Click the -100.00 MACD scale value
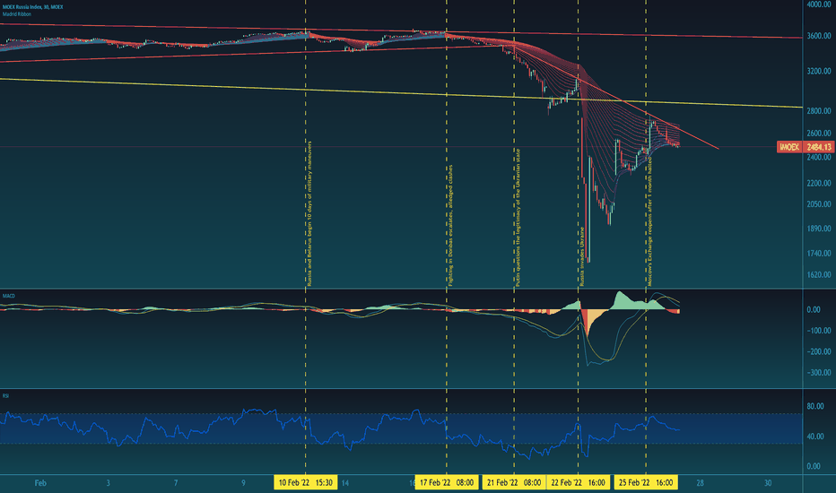This screenshot has width=836, height=493. coord(819,331)
